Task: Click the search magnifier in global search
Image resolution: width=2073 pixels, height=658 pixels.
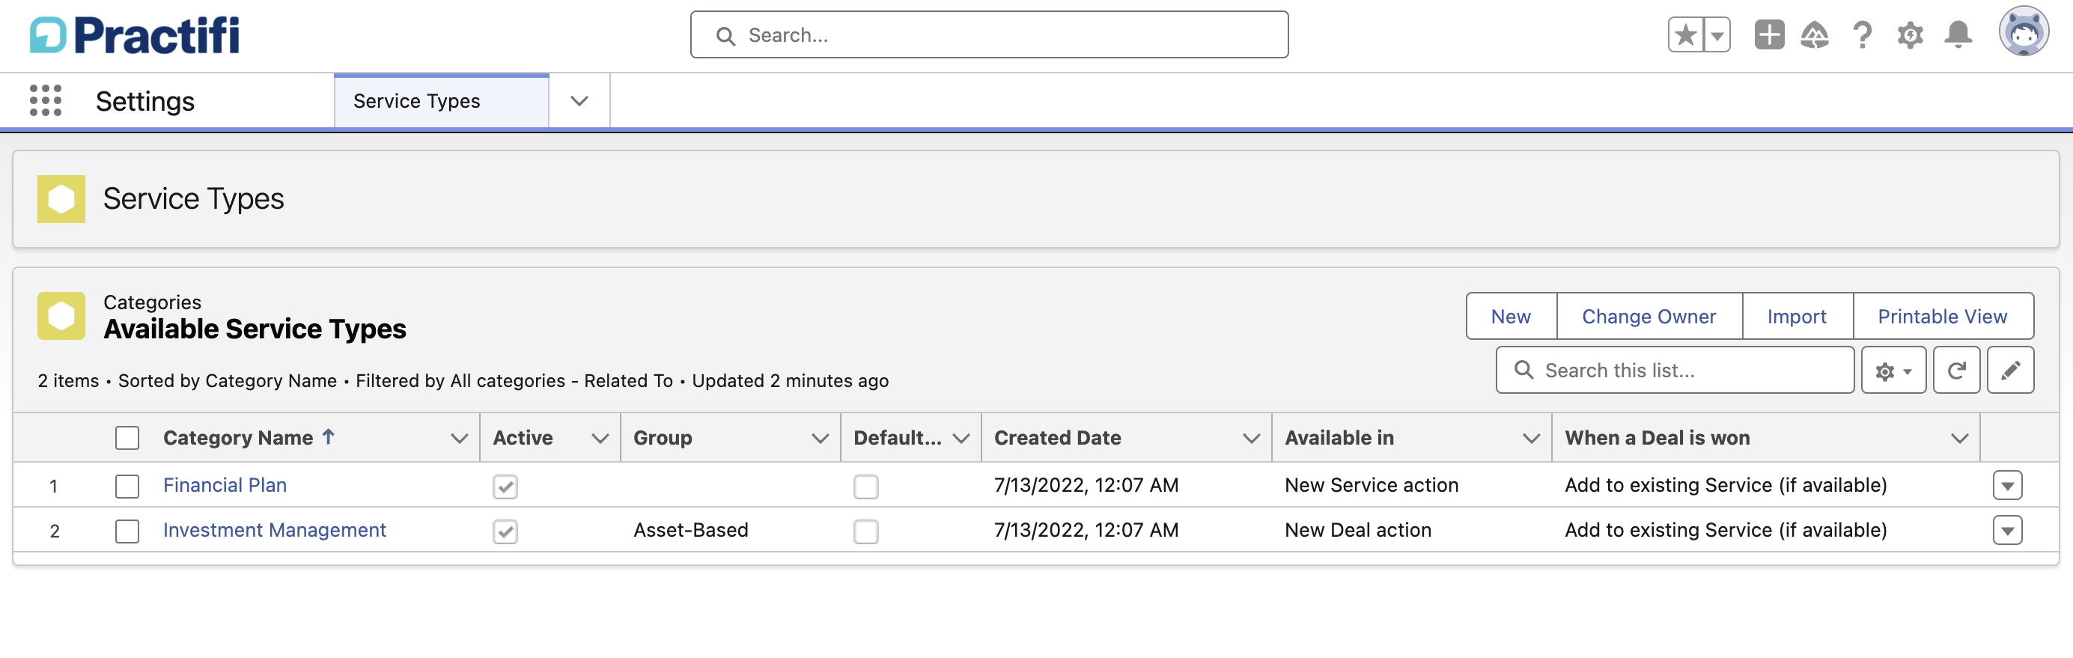Action: point(725,36)
